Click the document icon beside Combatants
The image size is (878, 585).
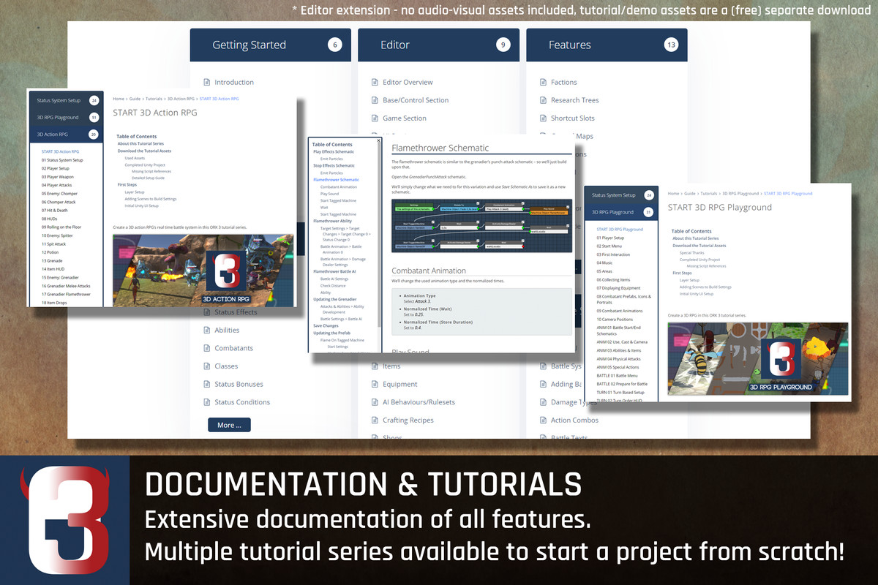coord(206,348)
